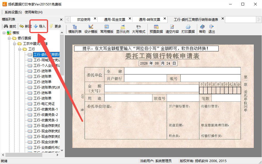Click tab strip right arrow button
Screen dimensions: 262x164
point(259,19)
